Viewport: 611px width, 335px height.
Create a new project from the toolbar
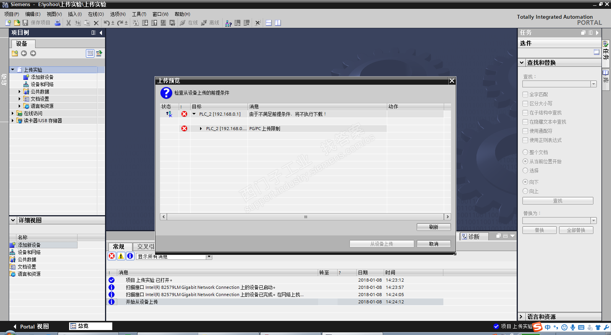[x=8, y=23]
